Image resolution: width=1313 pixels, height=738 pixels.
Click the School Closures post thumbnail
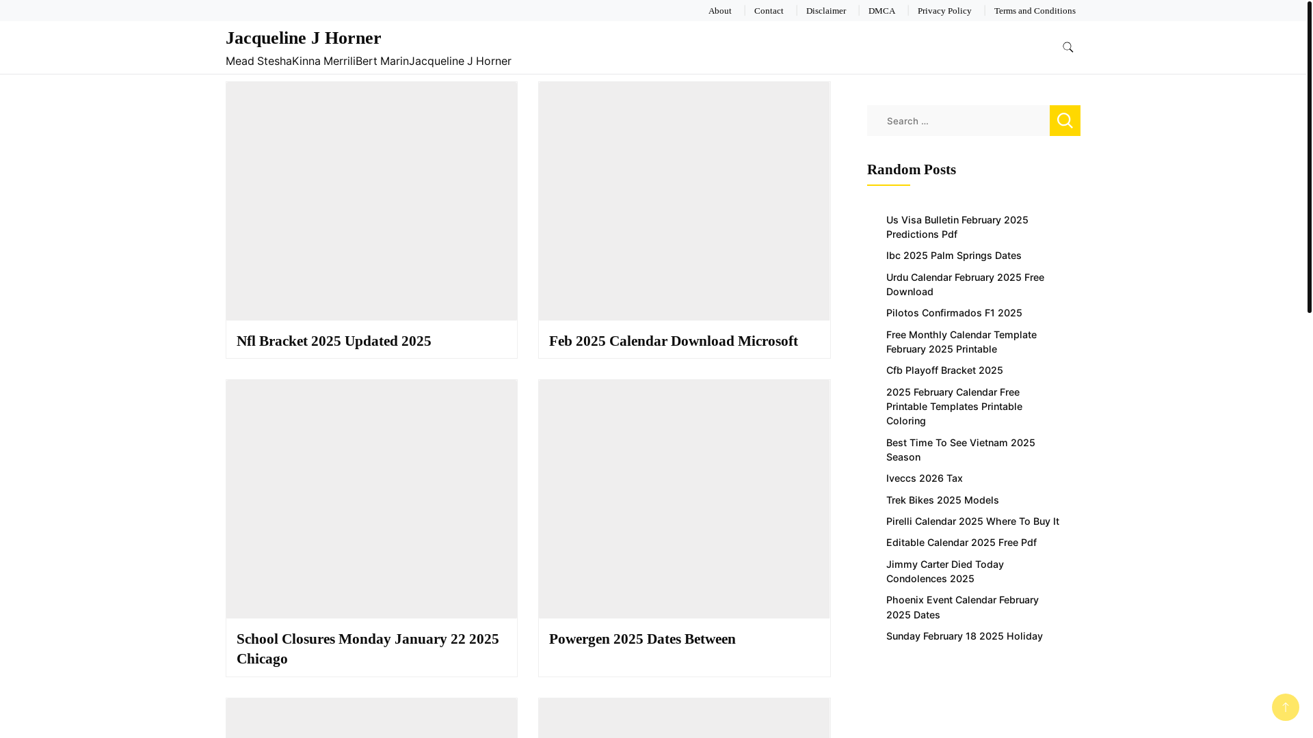[x=371, y=499]
